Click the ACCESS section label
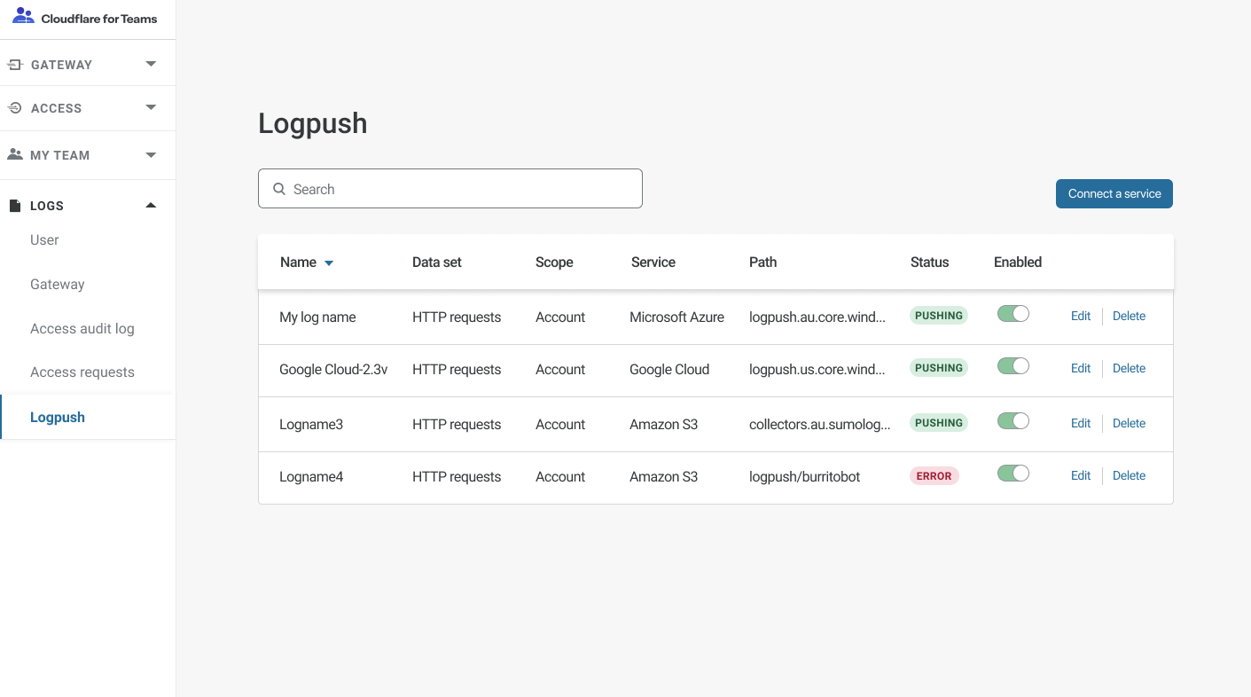This screenshot has width=1251, height=697. tap(56, 108)
